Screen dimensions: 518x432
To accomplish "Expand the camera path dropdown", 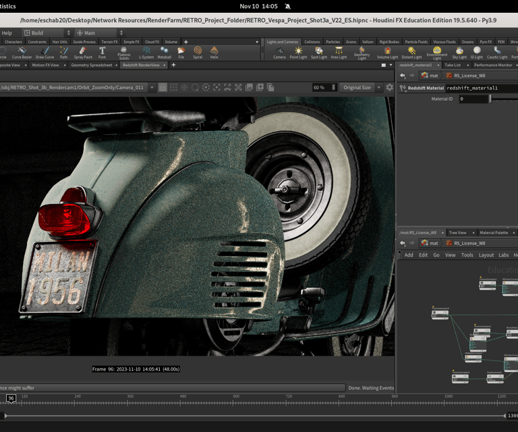I will coord(152,87).
